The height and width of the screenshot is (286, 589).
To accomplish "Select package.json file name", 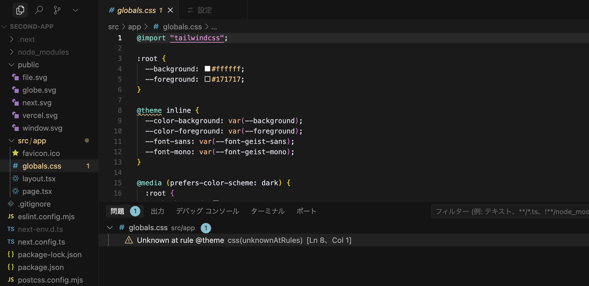I will tap(41, 267).
